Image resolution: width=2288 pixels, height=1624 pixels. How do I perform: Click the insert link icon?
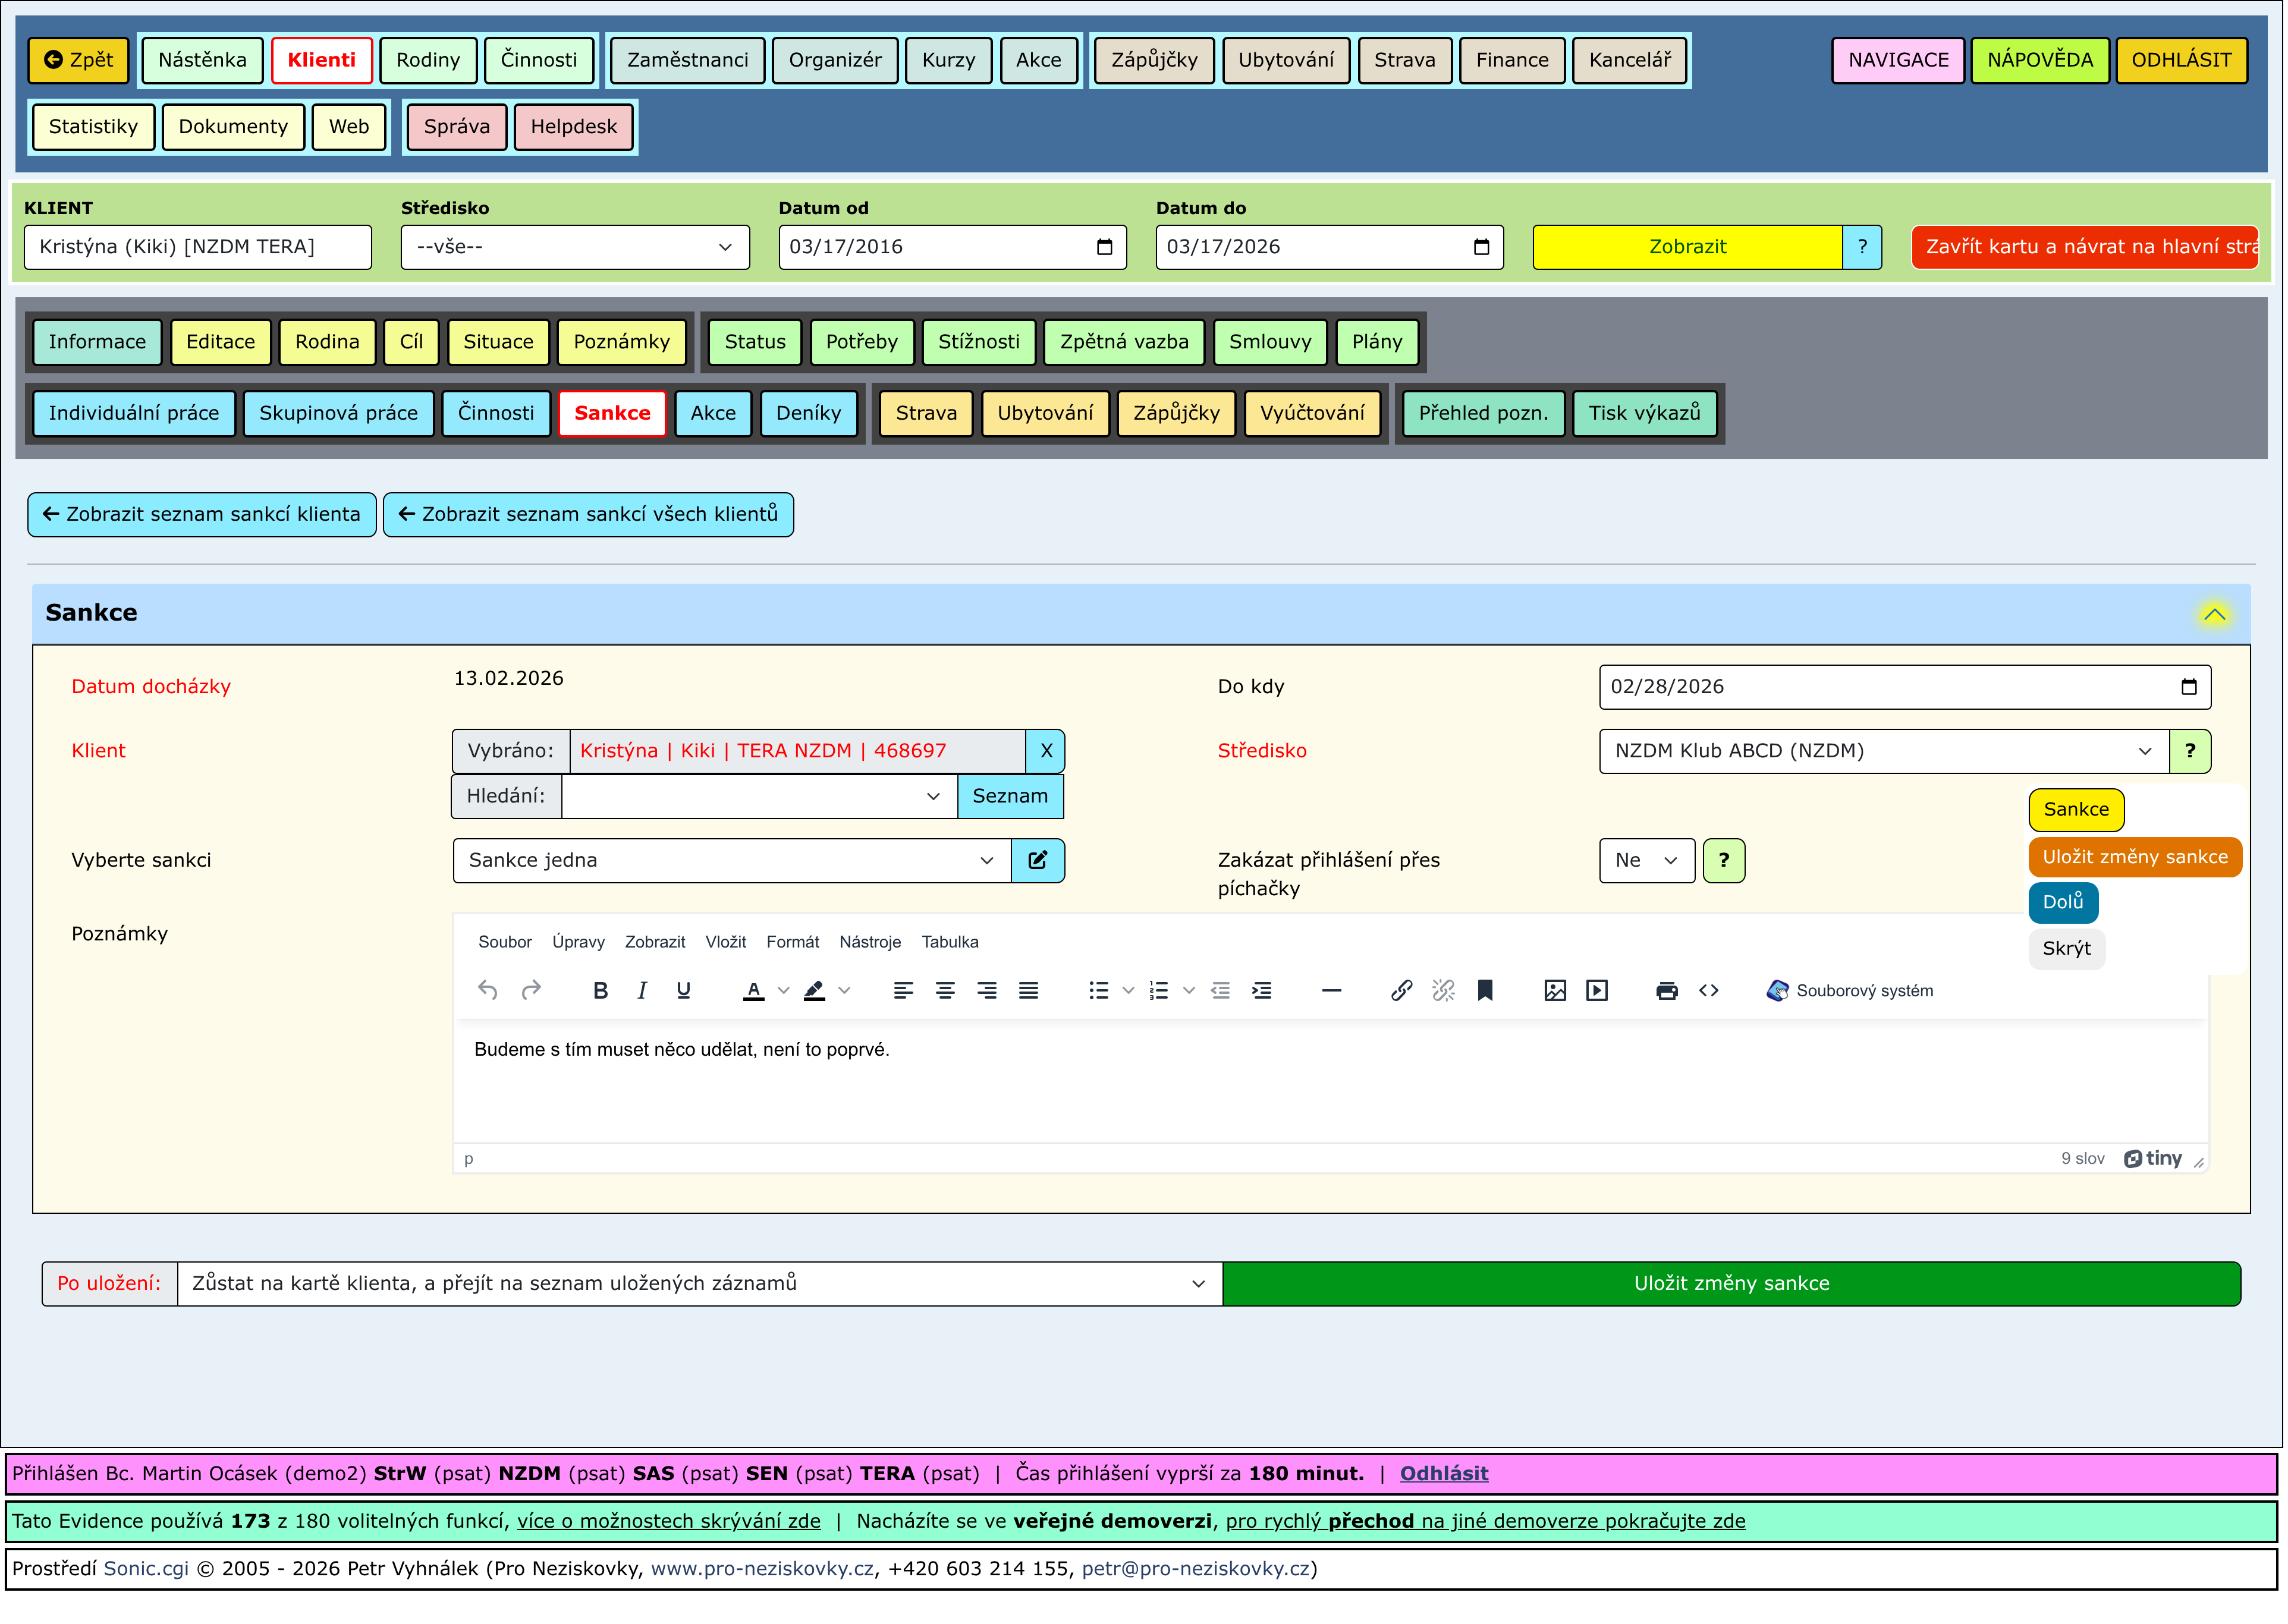pos(1402,991)
